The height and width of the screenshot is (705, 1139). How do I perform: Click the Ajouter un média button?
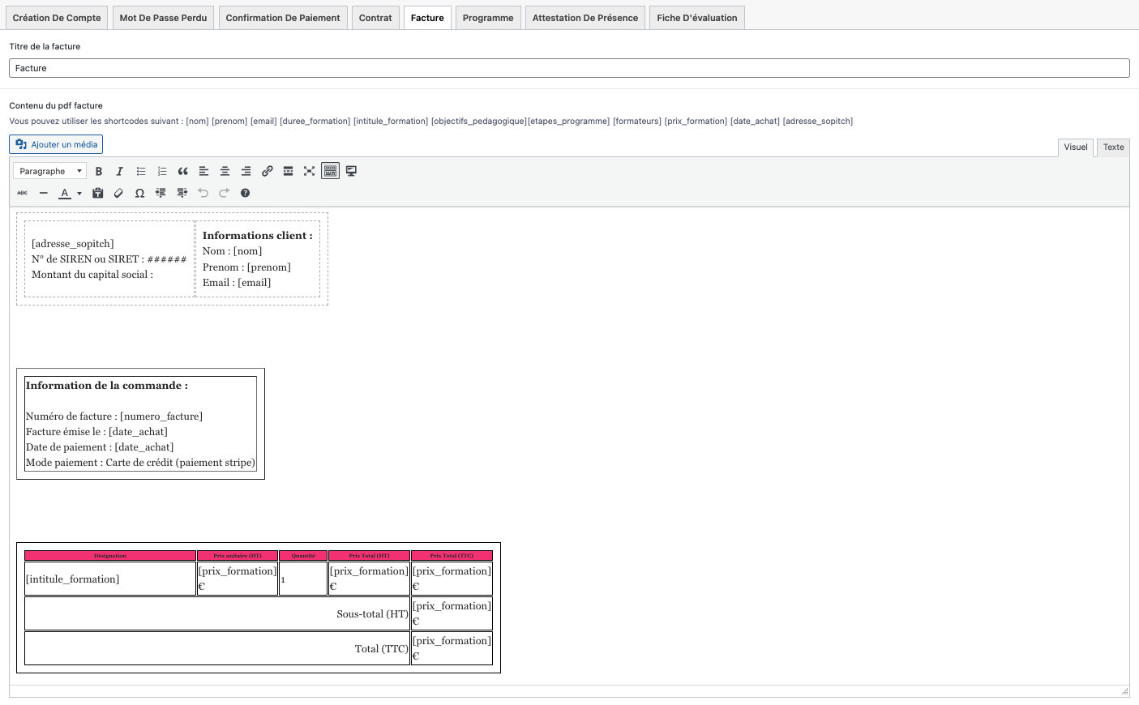(56, 144)
